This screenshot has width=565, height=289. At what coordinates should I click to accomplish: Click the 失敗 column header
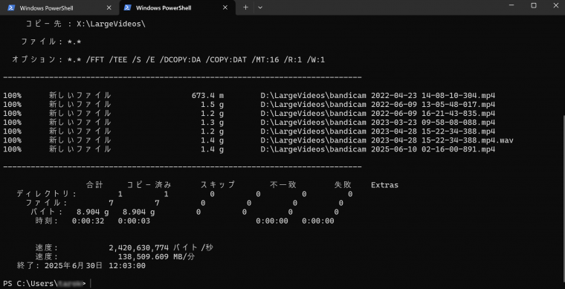coord(343,185)
